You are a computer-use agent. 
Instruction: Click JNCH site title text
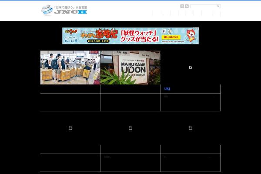[70, 12]
